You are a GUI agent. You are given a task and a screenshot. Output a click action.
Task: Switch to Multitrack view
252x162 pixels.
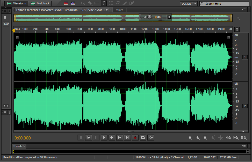click(40, 3)
